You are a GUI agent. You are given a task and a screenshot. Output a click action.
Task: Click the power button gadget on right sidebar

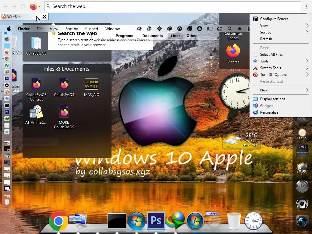[302, 186]
